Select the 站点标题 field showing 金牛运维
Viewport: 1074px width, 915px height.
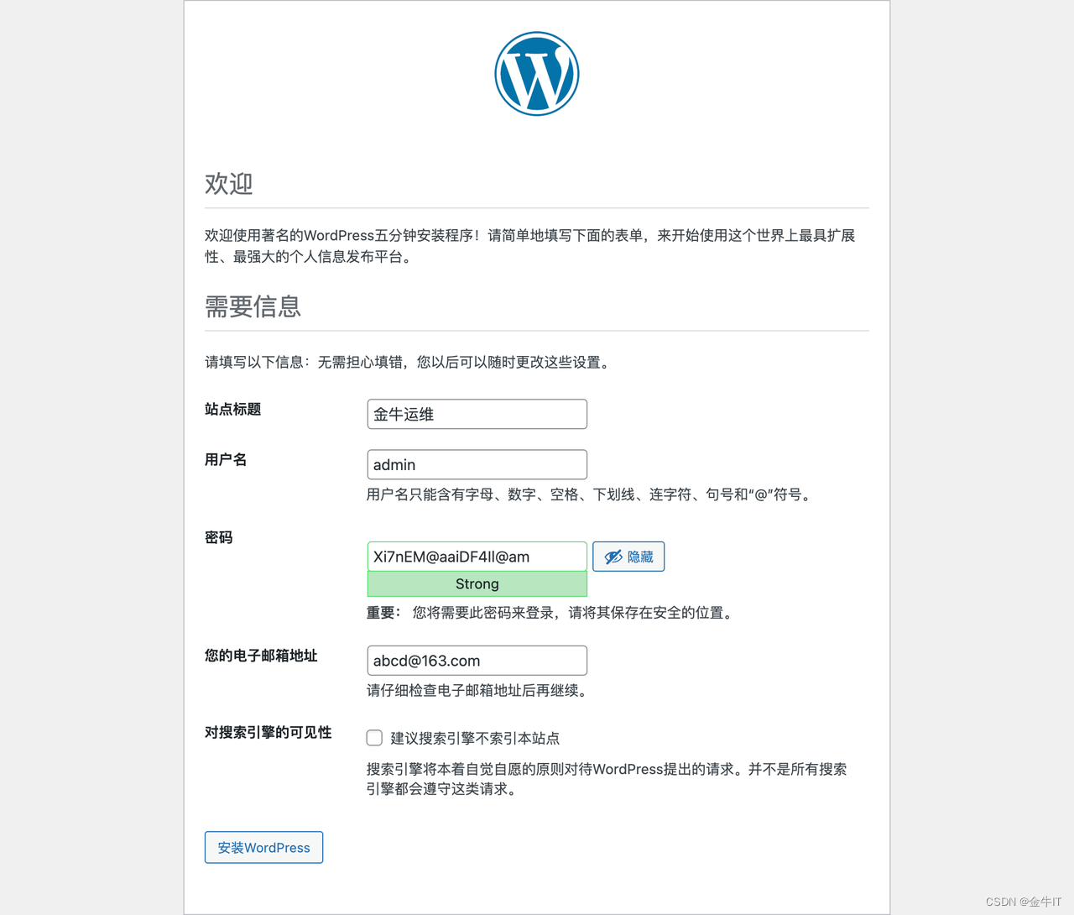coord(477,414)
